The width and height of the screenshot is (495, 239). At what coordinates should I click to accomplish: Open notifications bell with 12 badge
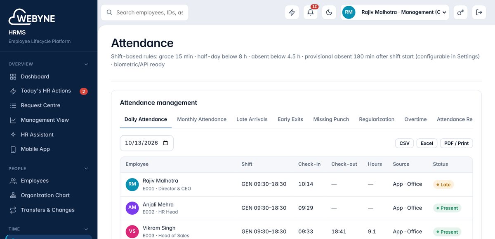pyautogui.click(x=311, y=12)
